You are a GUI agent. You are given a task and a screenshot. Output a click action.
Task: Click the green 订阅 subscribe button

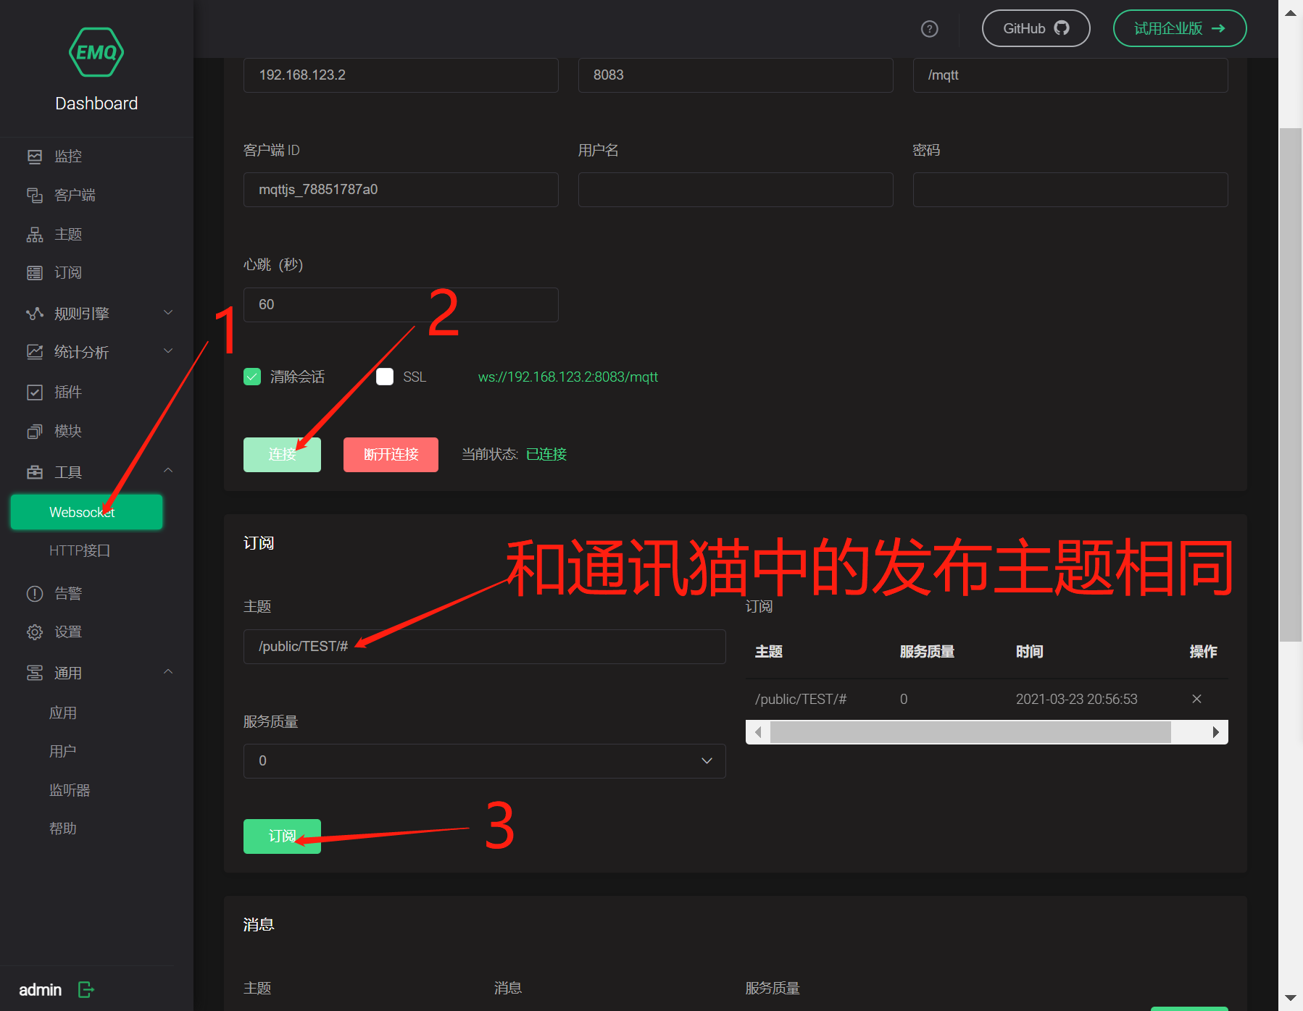282,836
